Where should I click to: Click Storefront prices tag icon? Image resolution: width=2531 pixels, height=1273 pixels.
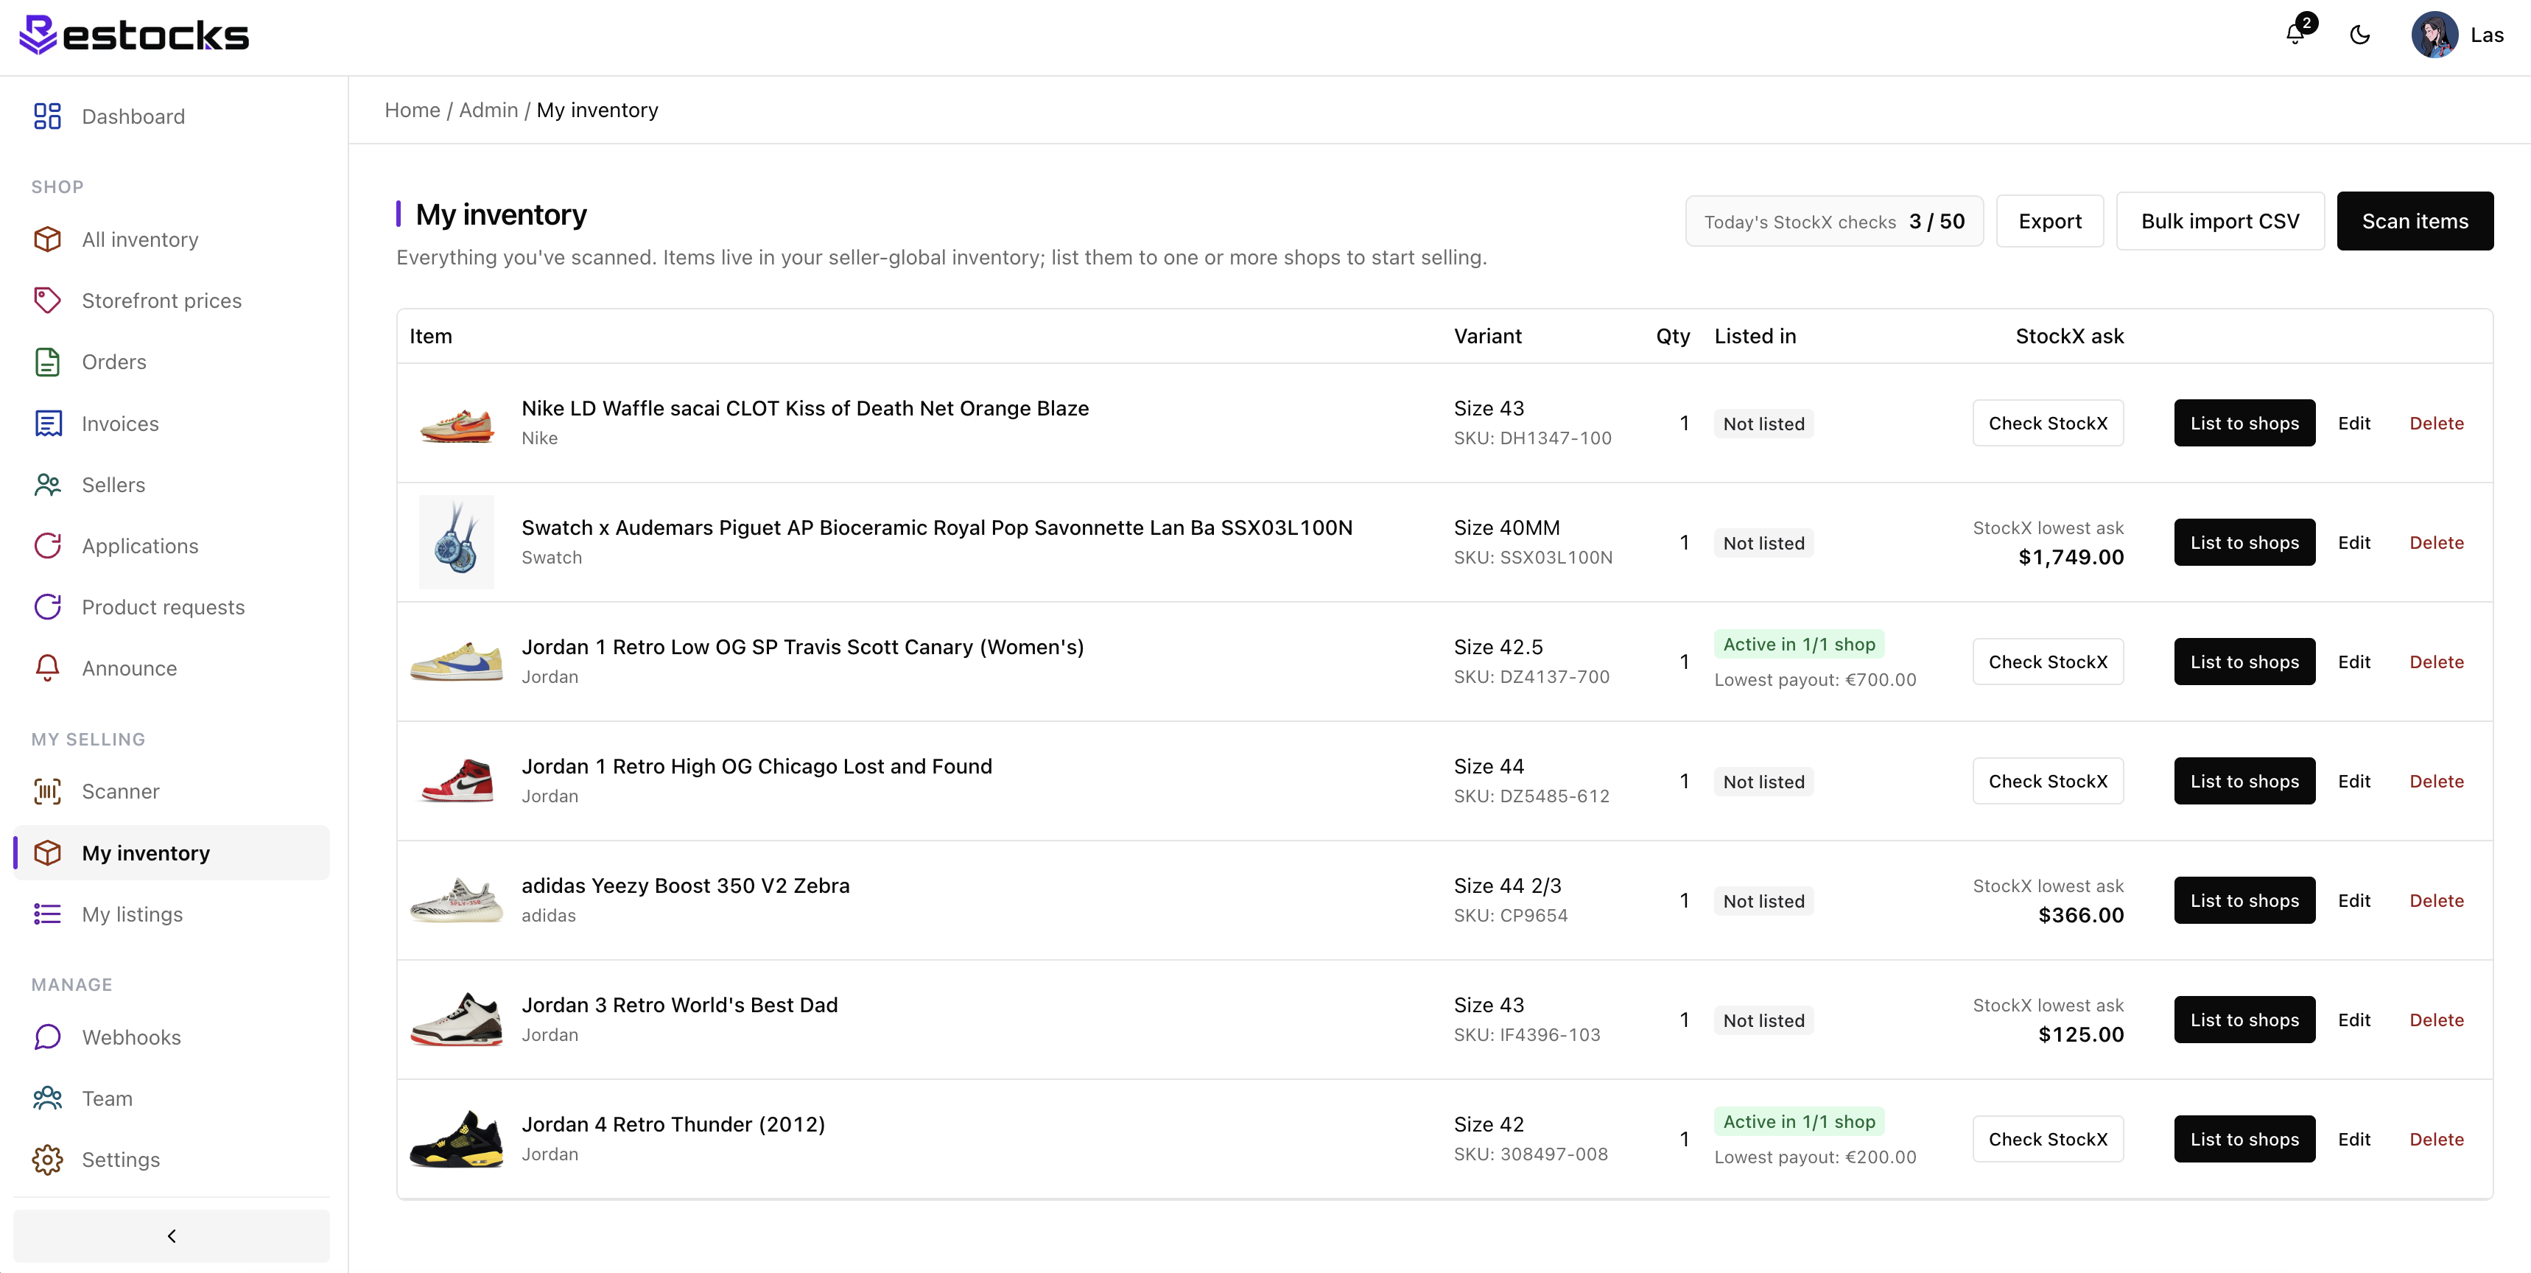(47, 300)
